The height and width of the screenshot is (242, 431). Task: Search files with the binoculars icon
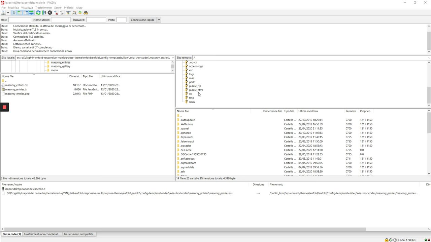(86, 13)
